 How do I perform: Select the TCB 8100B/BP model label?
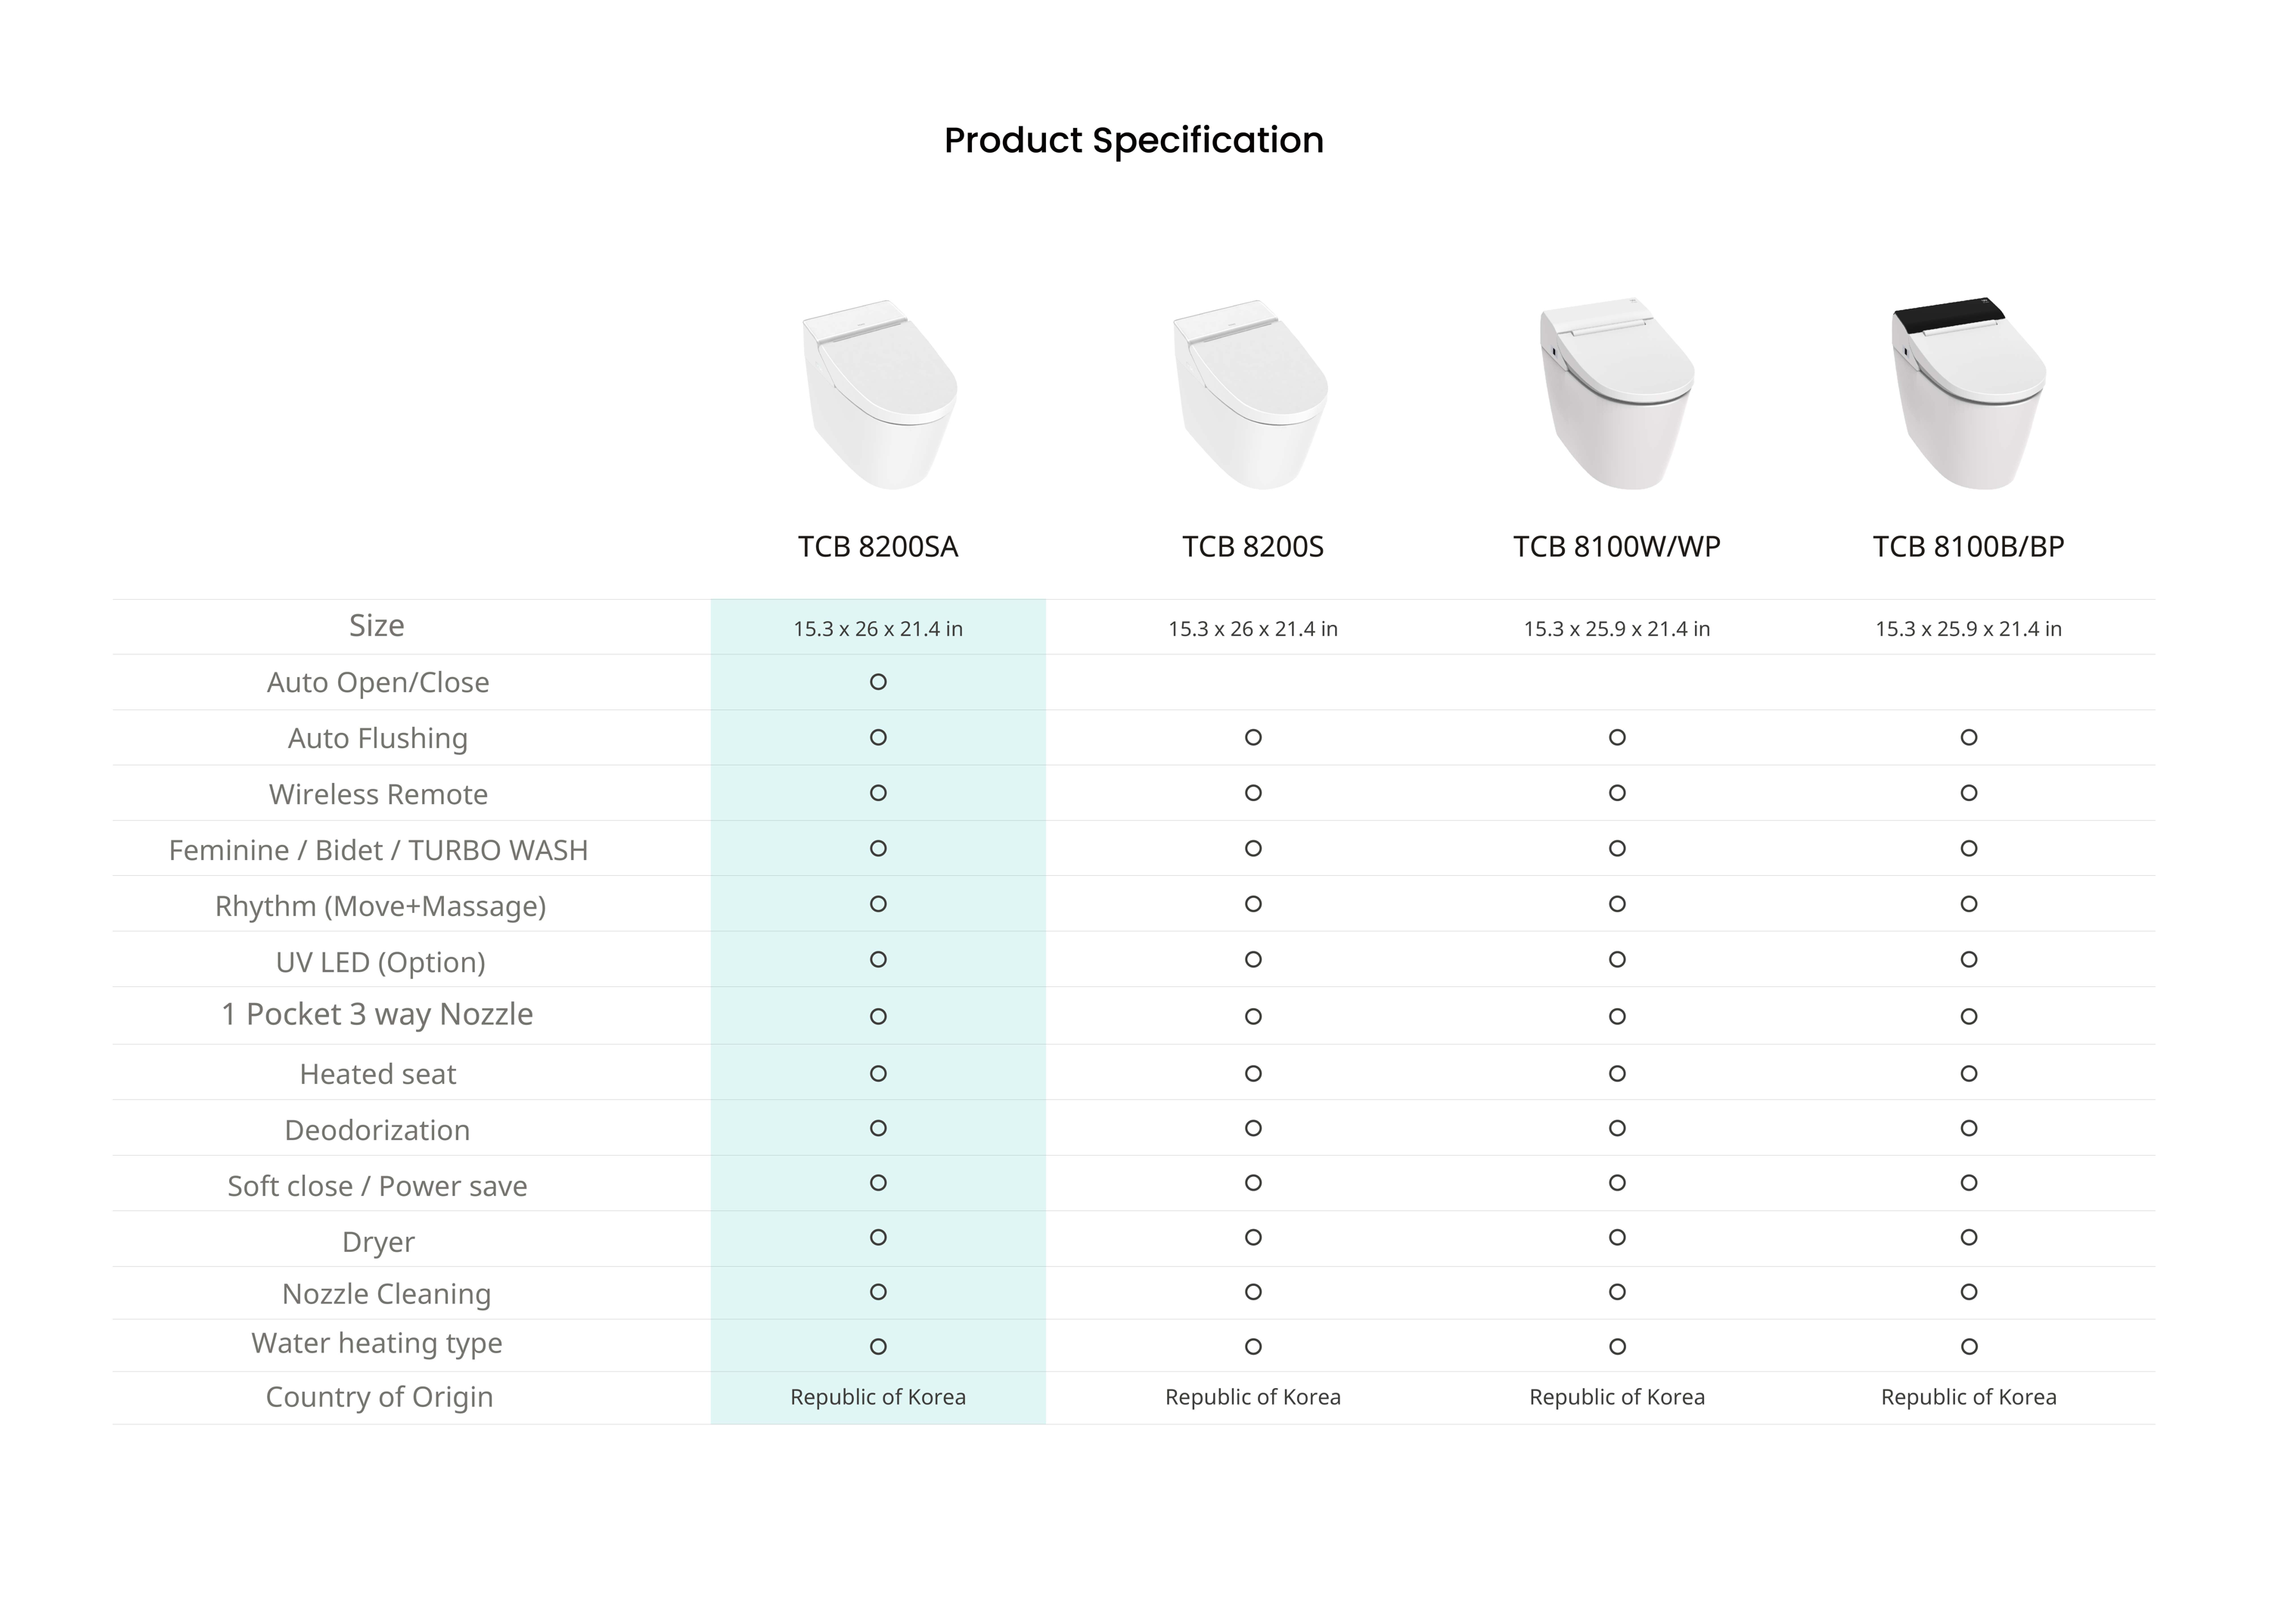tap(1968, 547)
